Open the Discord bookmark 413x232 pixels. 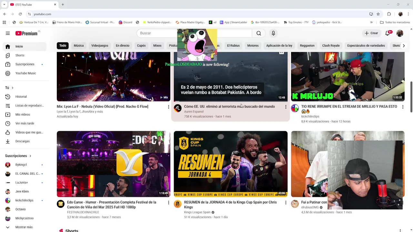(125, 22)
